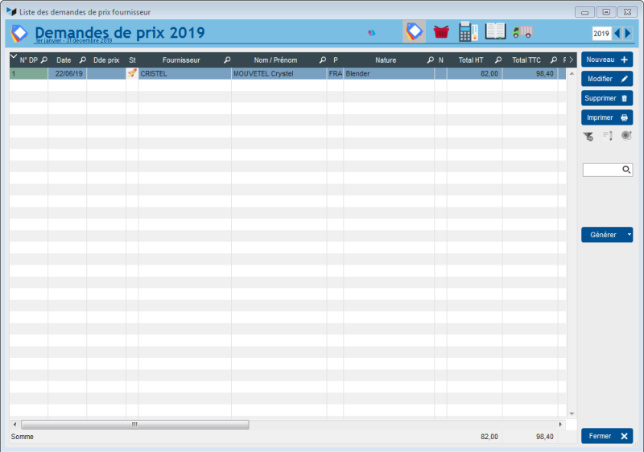This screenshot has width=644, height=452.
Task: Open the price tag module icon
Action: 414,32
